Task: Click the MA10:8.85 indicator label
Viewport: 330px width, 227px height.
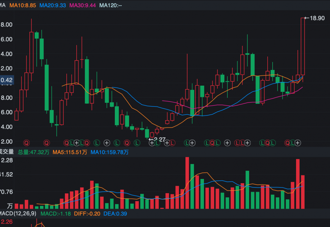Action: click(x=22, y=6)
